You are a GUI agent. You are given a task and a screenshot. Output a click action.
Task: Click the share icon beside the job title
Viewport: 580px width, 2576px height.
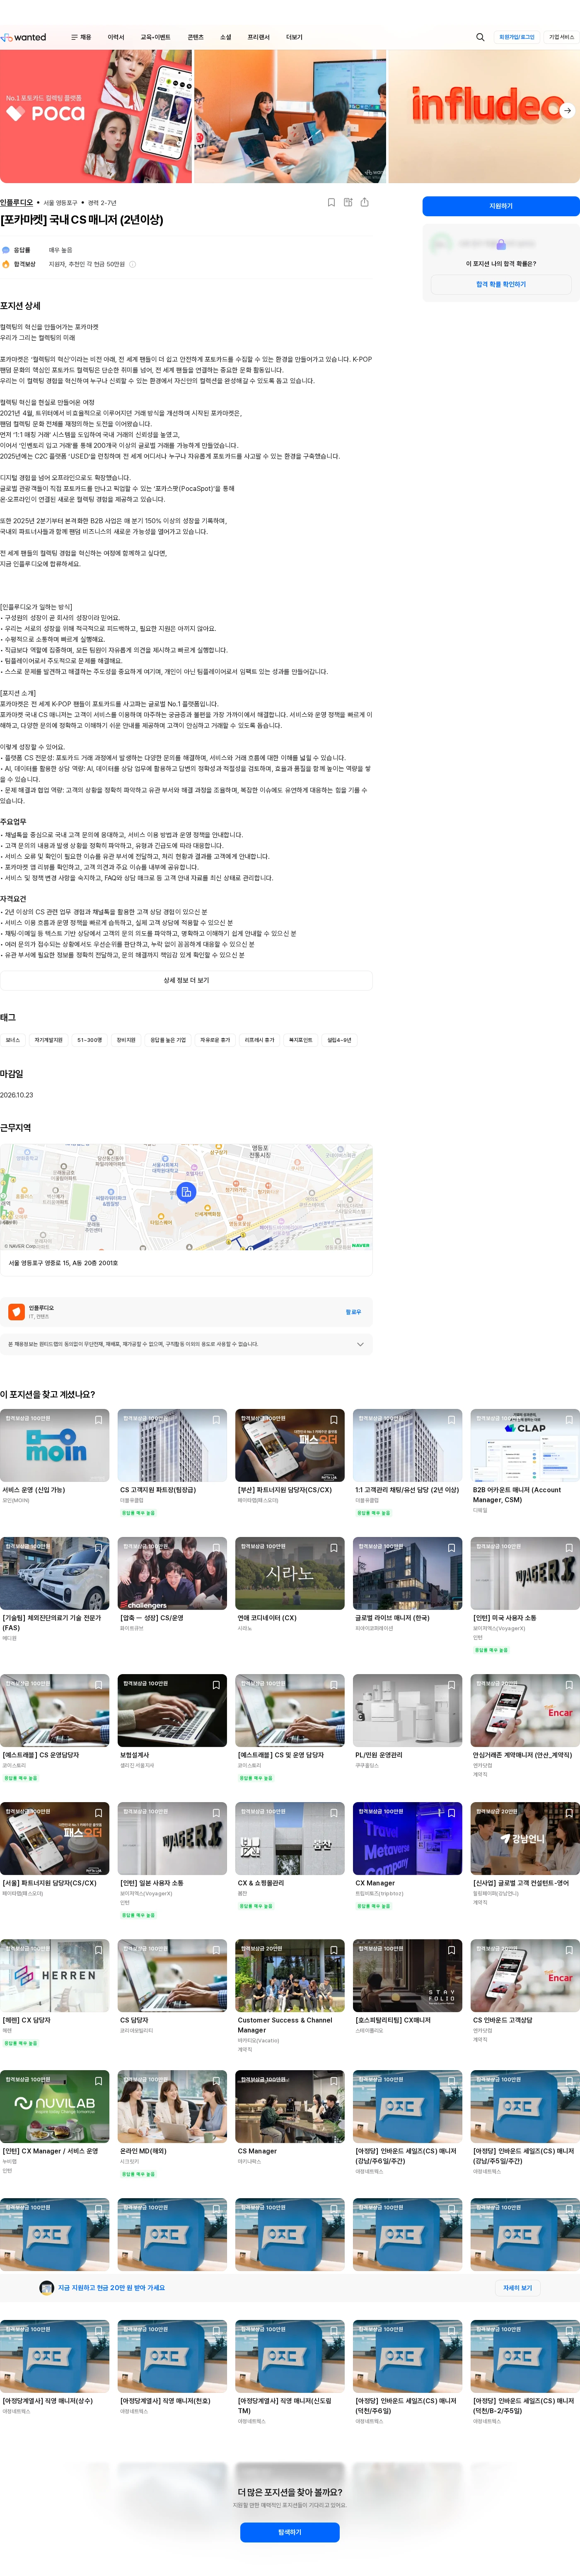coord(364,202)
